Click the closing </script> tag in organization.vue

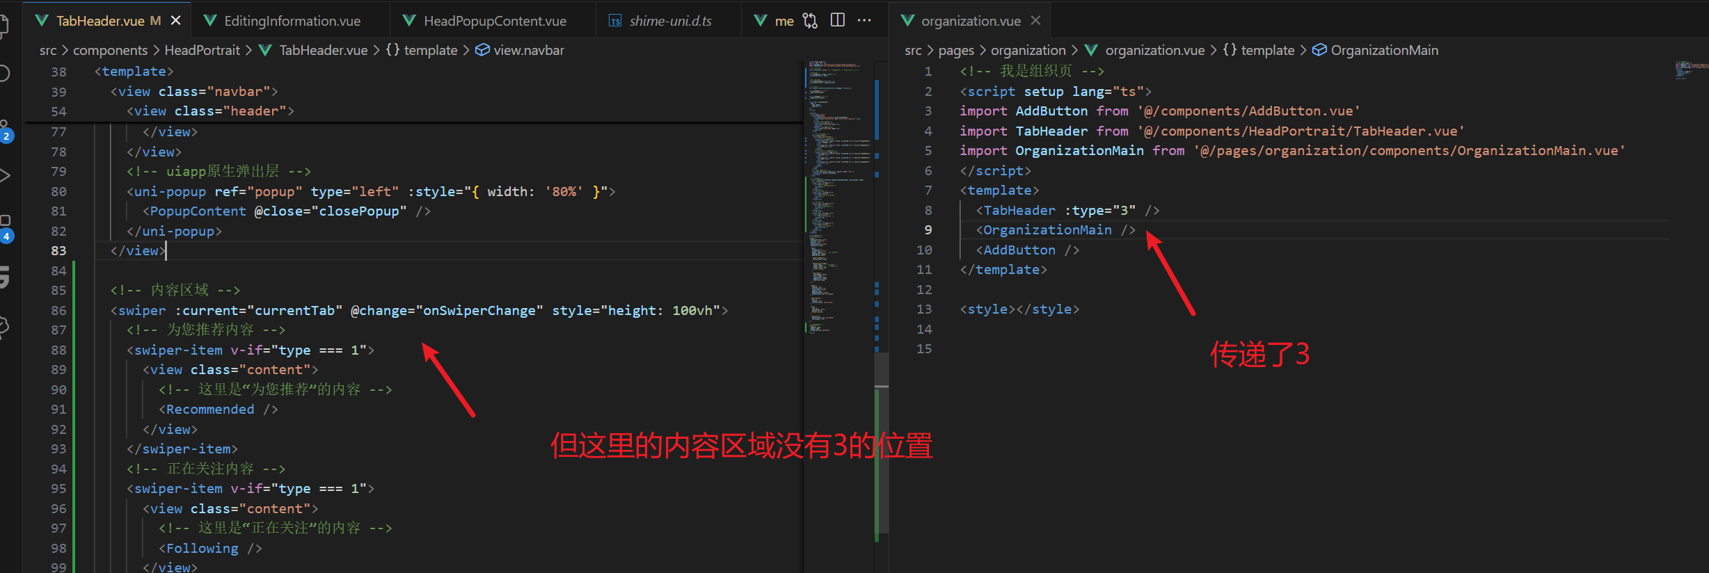[996, 171]
